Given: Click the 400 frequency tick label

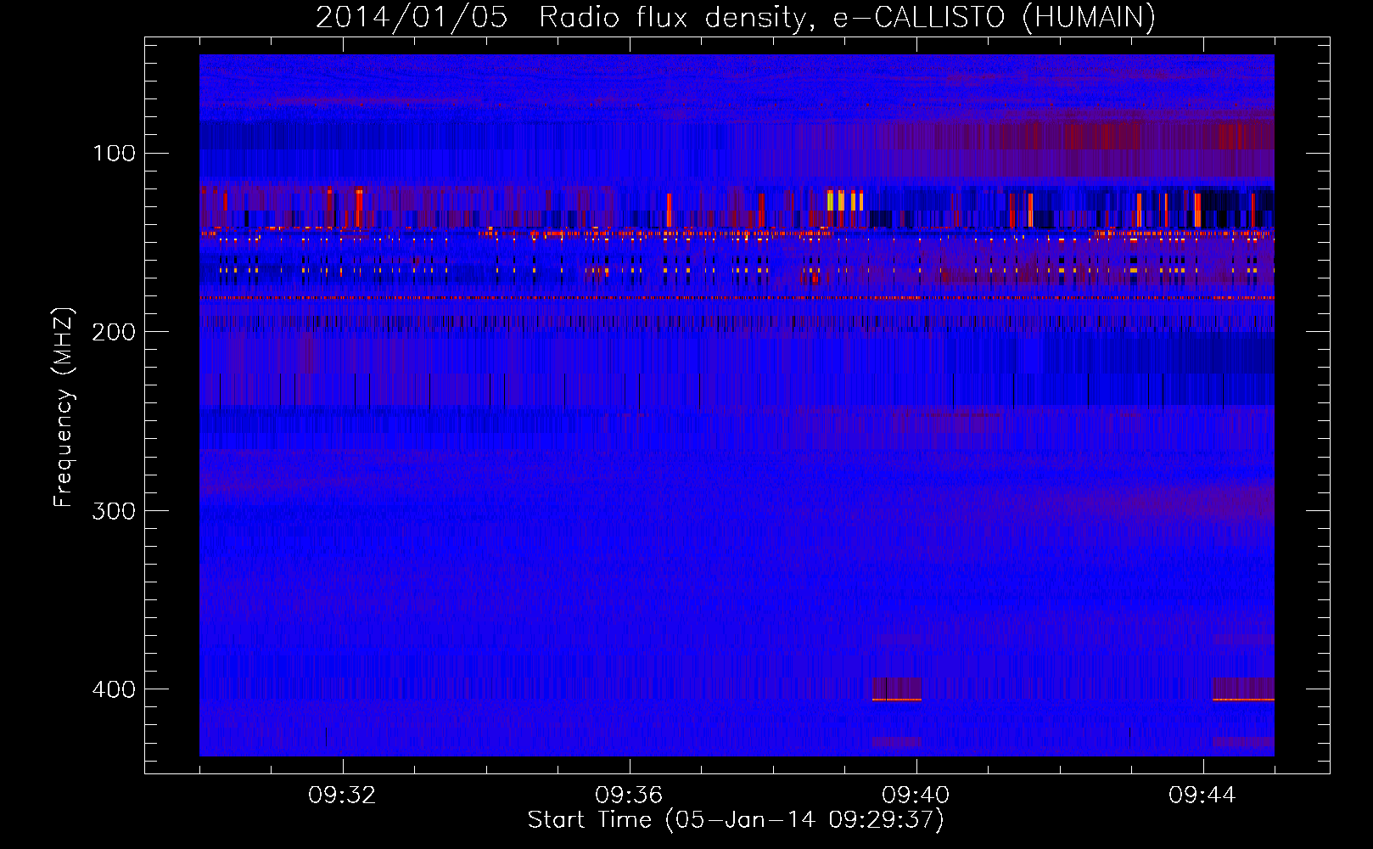Looking at the screenshot, I should [115, 689].
